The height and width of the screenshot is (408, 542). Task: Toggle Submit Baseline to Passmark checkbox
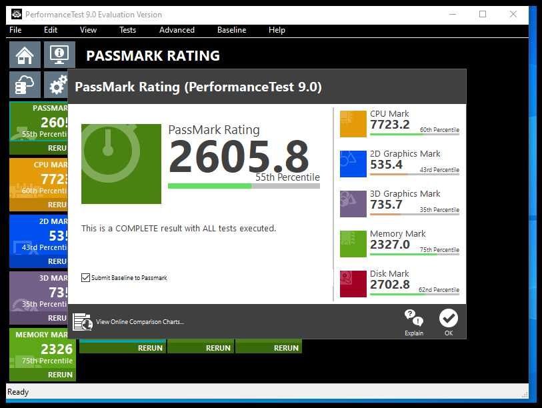tap(85, 277)
